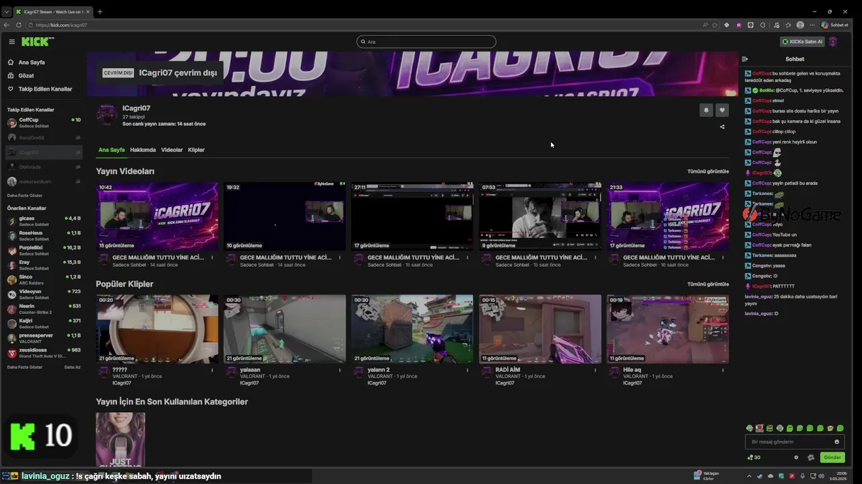Open the 19:32 stream video thumbnail

pos(285,216)
